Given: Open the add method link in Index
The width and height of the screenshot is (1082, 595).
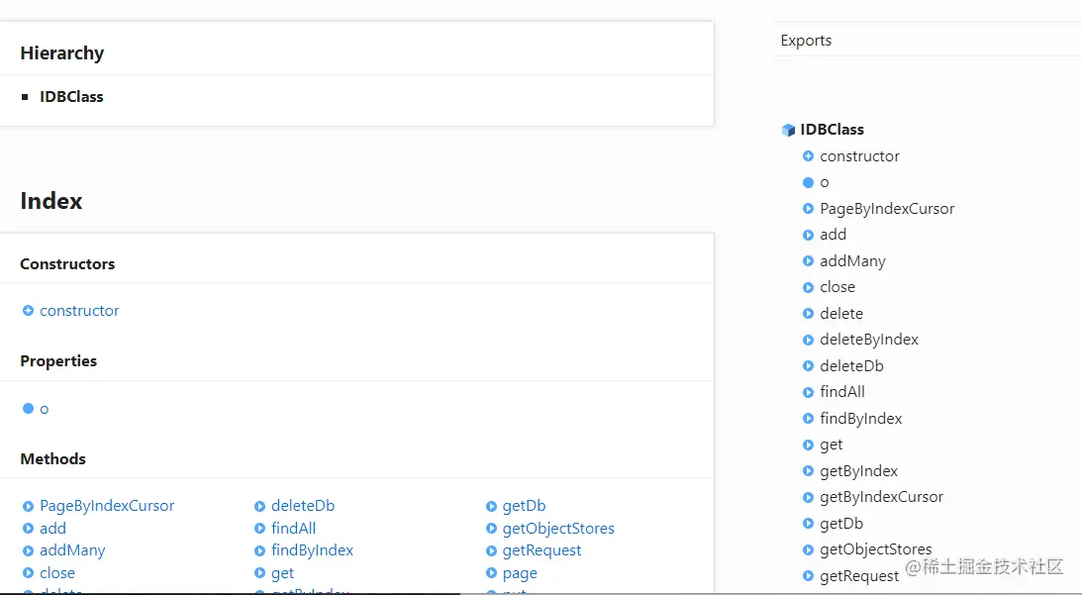Looking at the screenshot, I should [x=53, y=528].
